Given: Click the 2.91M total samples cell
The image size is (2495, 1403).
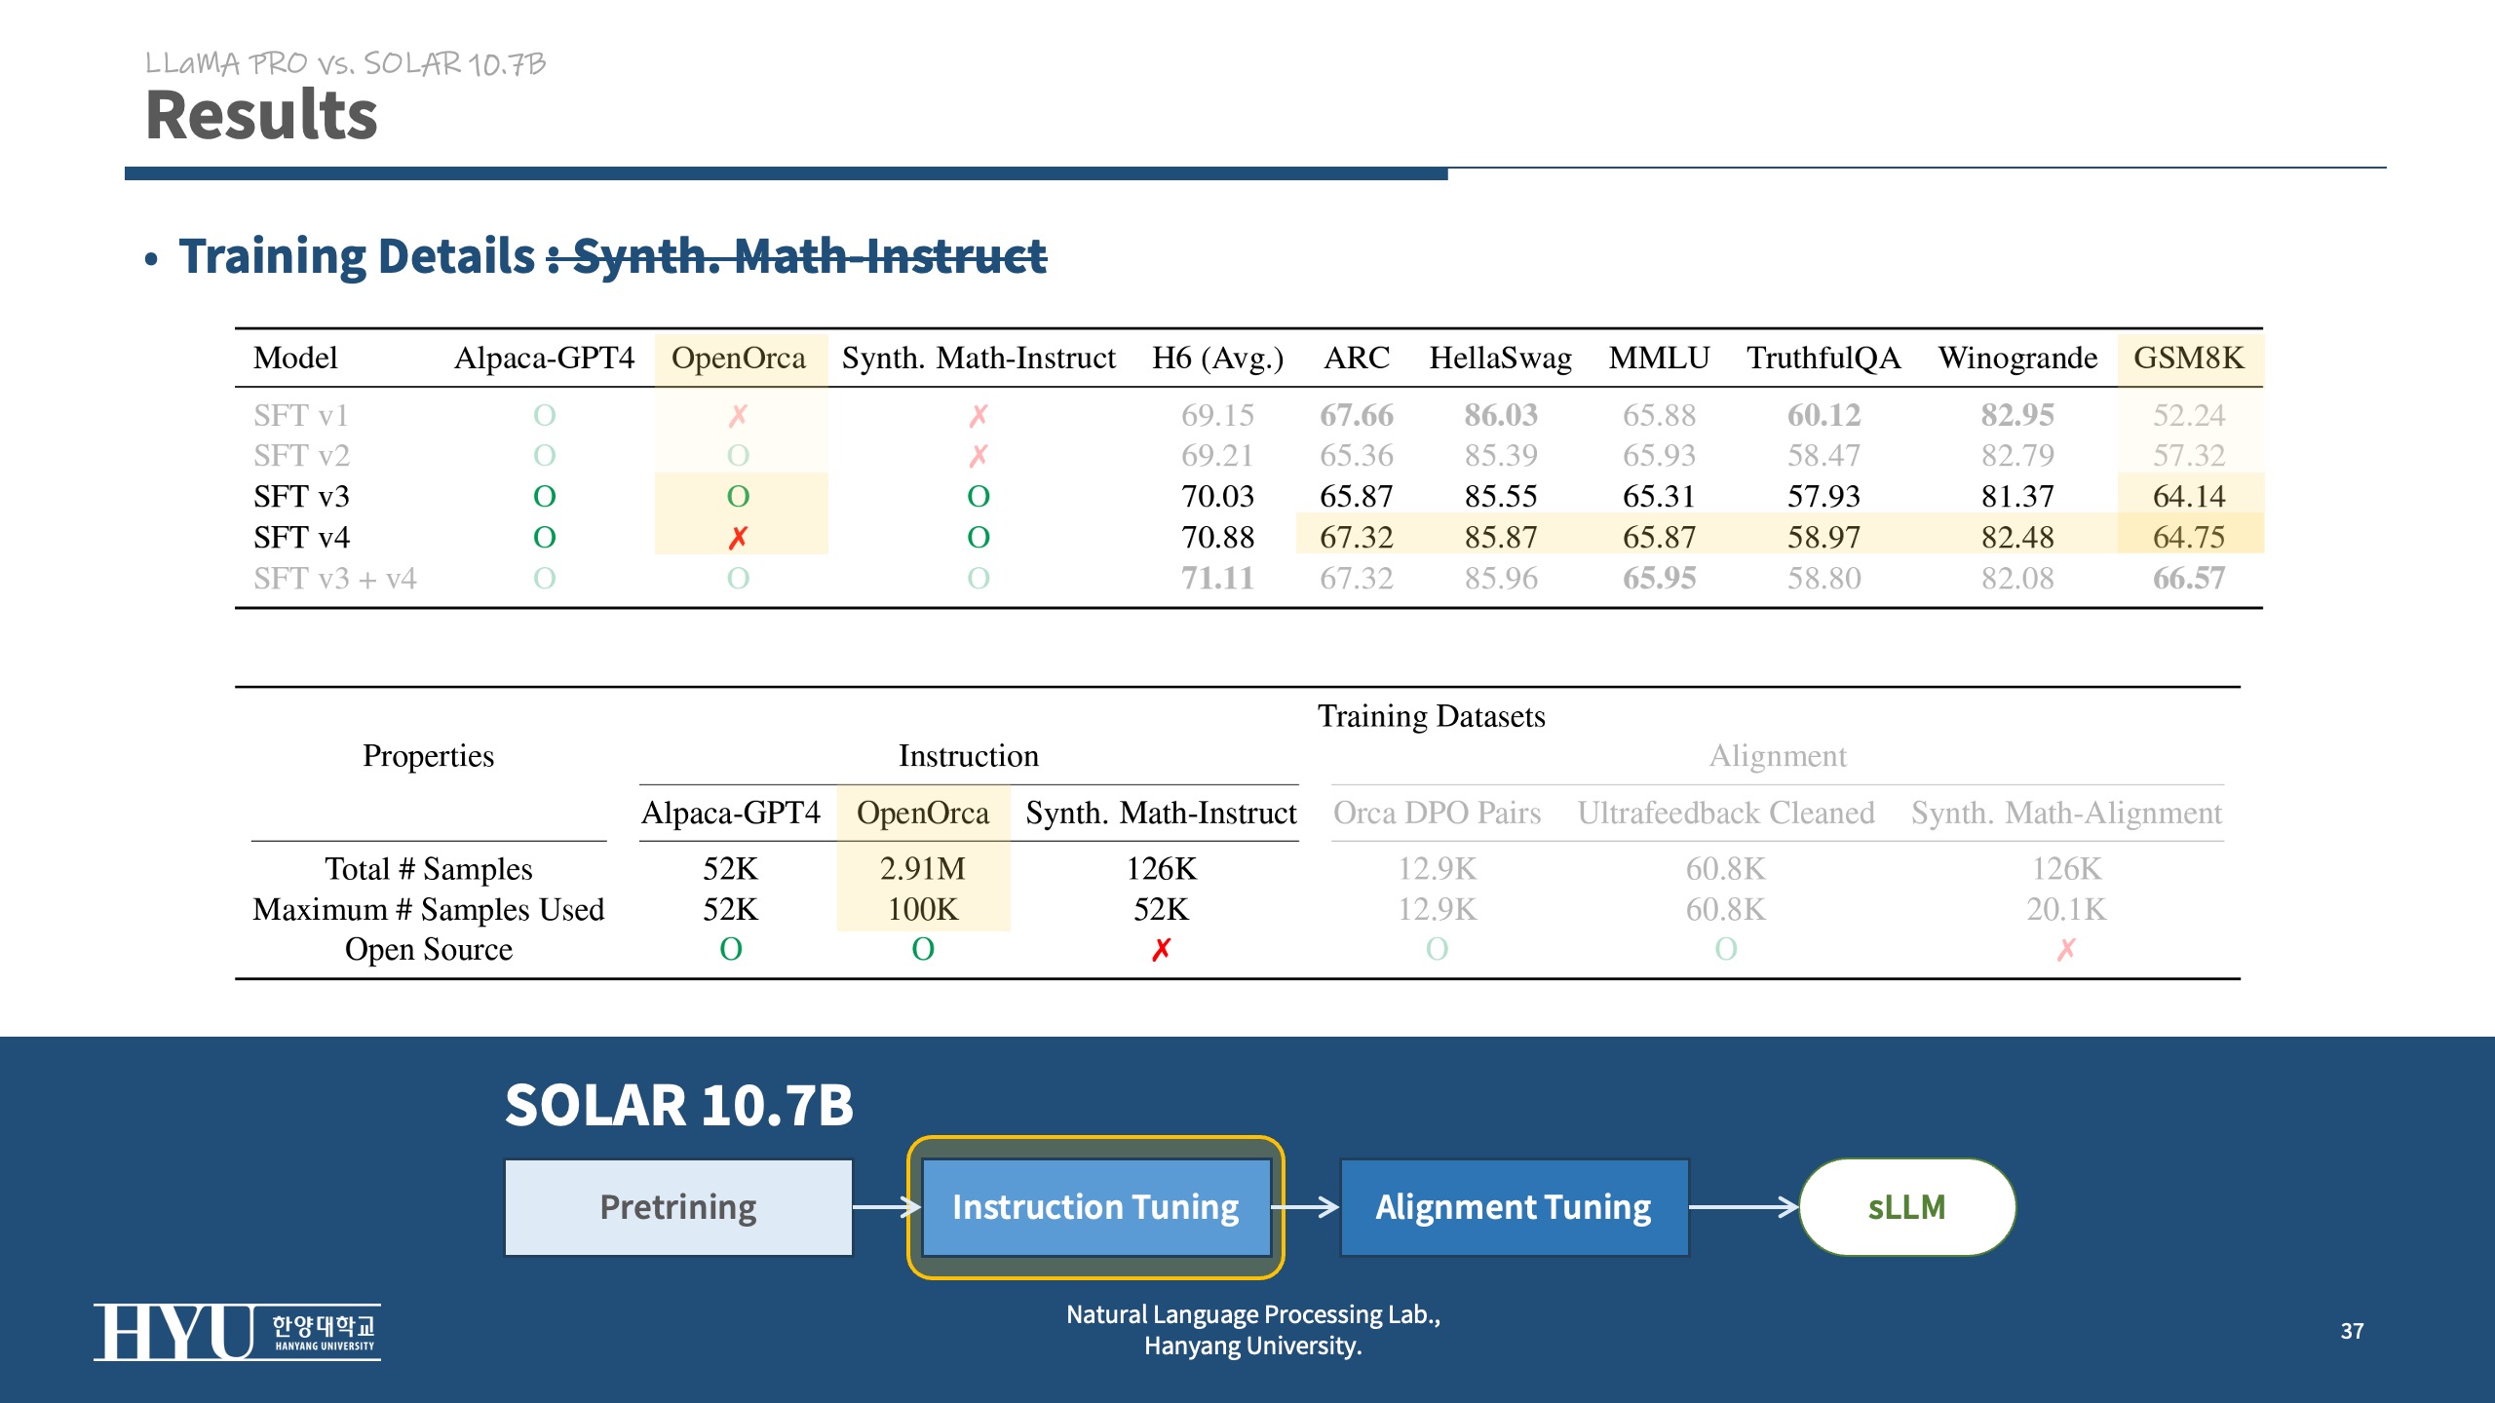Looking at the screenshot, I should click(x=922, y=868).
